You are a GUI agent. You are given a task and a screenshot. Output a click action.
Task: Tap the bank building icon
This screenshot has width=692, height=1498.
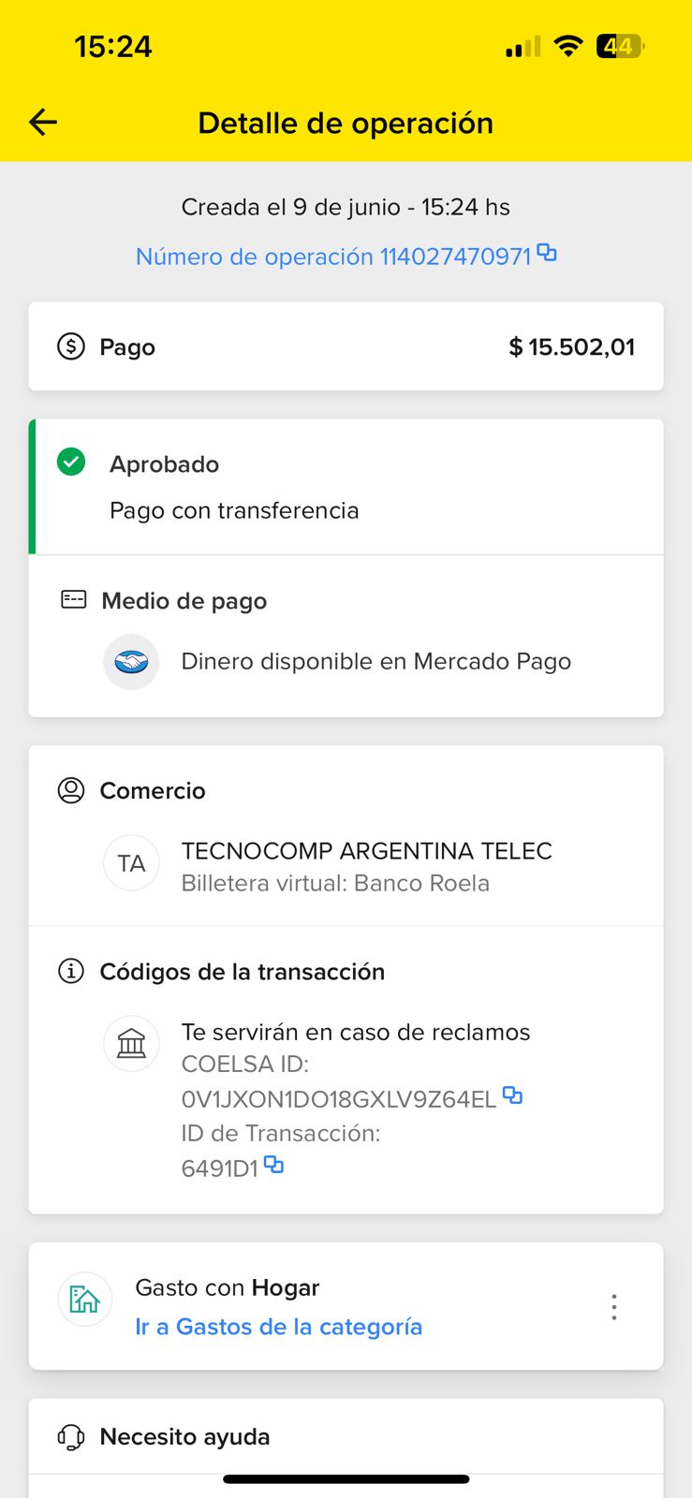point(131,1043)
